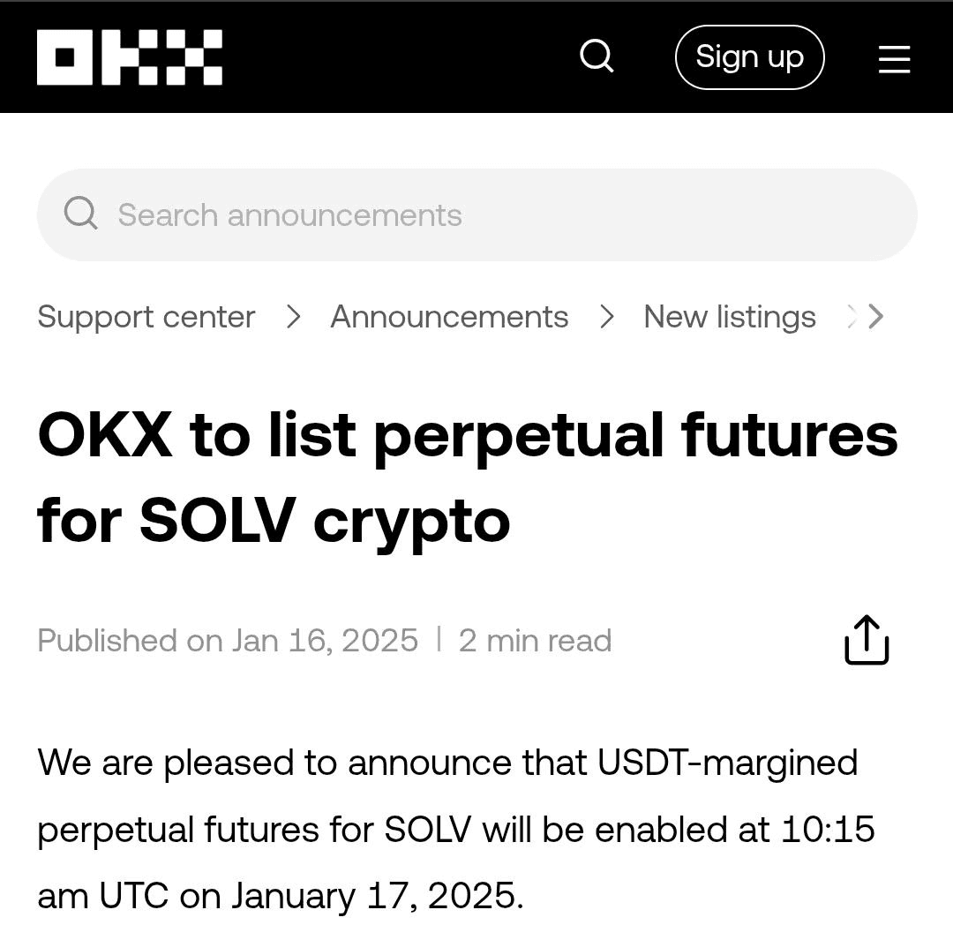Image resolution: width=953 pixels, height=940 pixels.
Task: Click the OKX logo in header
Action: (x=130, y=57)
